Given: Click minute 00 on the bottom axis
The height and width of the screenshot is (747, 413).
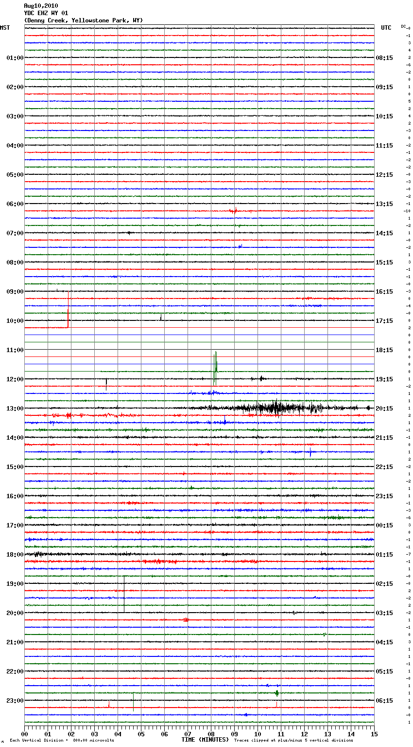Looking at the screenshot, I should click(x=24, y=734).
